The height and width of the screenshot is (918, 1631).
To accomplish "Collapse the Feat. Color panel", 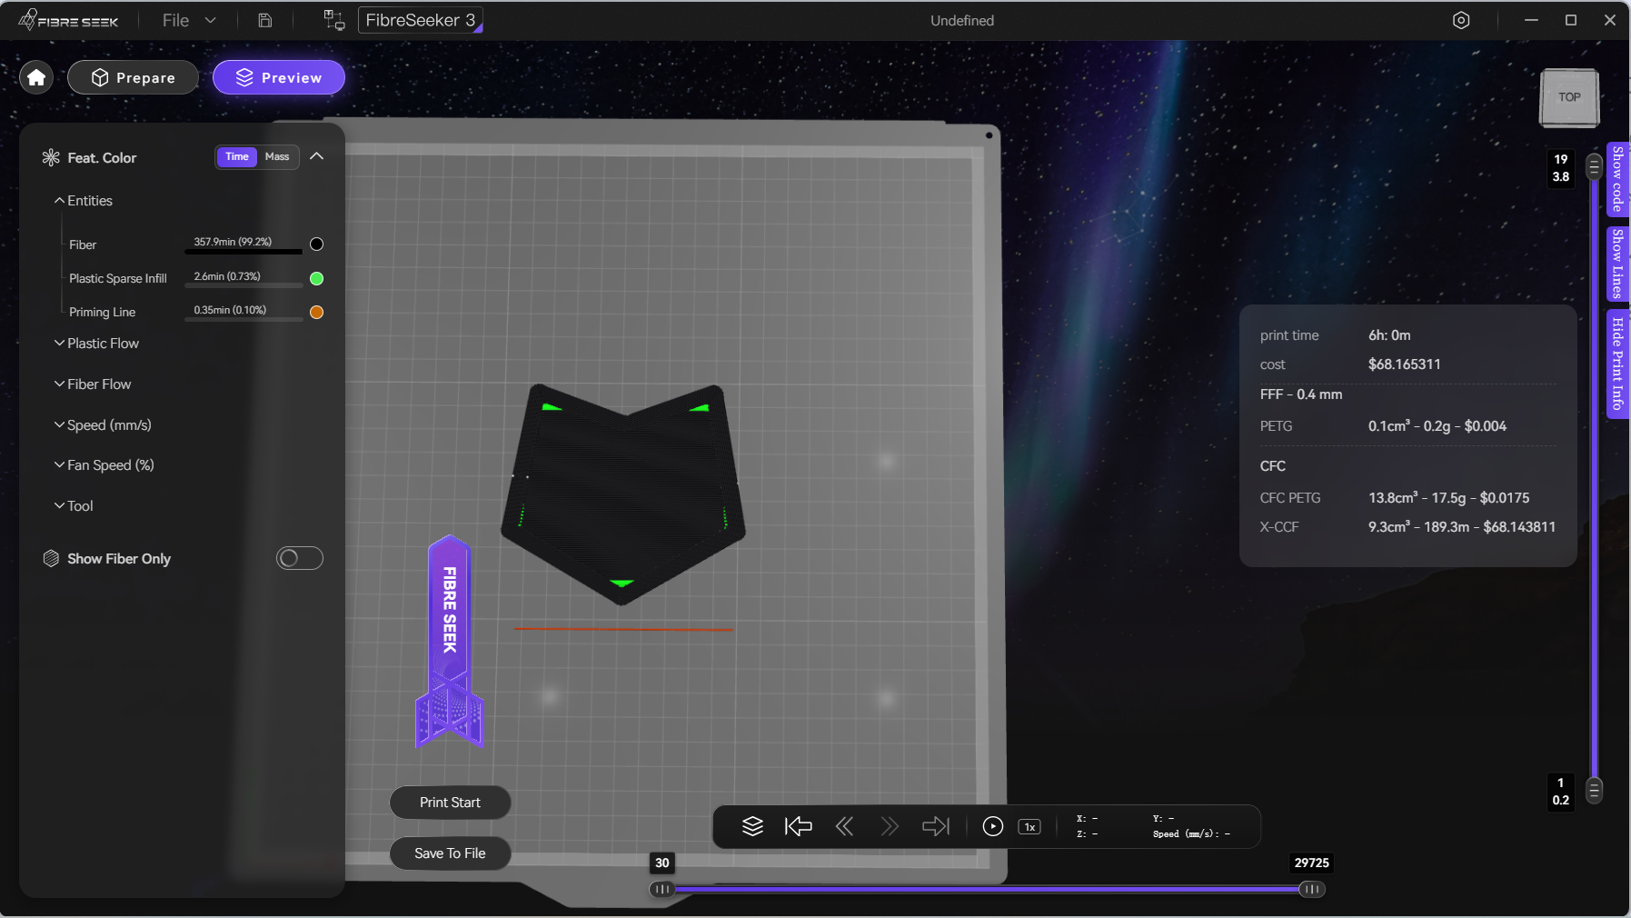I will coord(316,156).
